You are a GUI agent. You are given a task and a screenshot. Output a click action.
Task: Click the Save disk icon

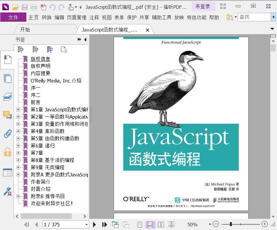[25, 7]
